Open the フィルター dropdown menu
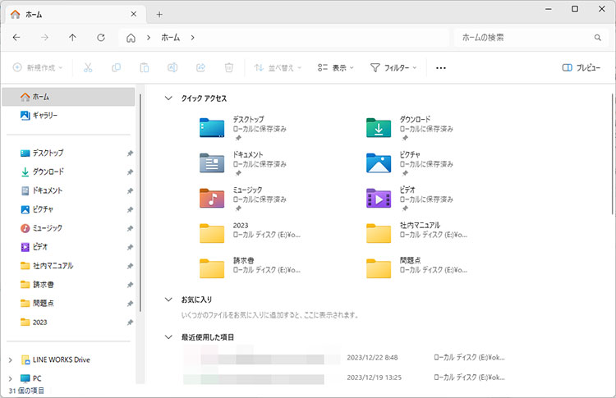 (393, 68)
